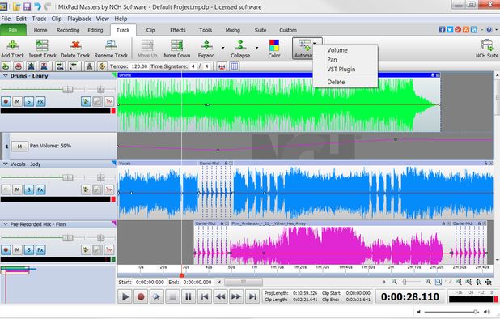Switch to the Effects ribbon tab

point(178,30)
